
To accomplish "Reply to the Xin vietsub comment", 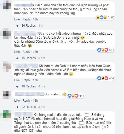I will [x=26, y=101].
